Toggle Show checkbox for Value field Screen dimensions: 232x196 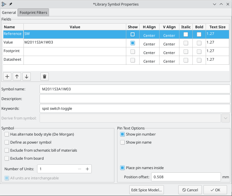133,43
